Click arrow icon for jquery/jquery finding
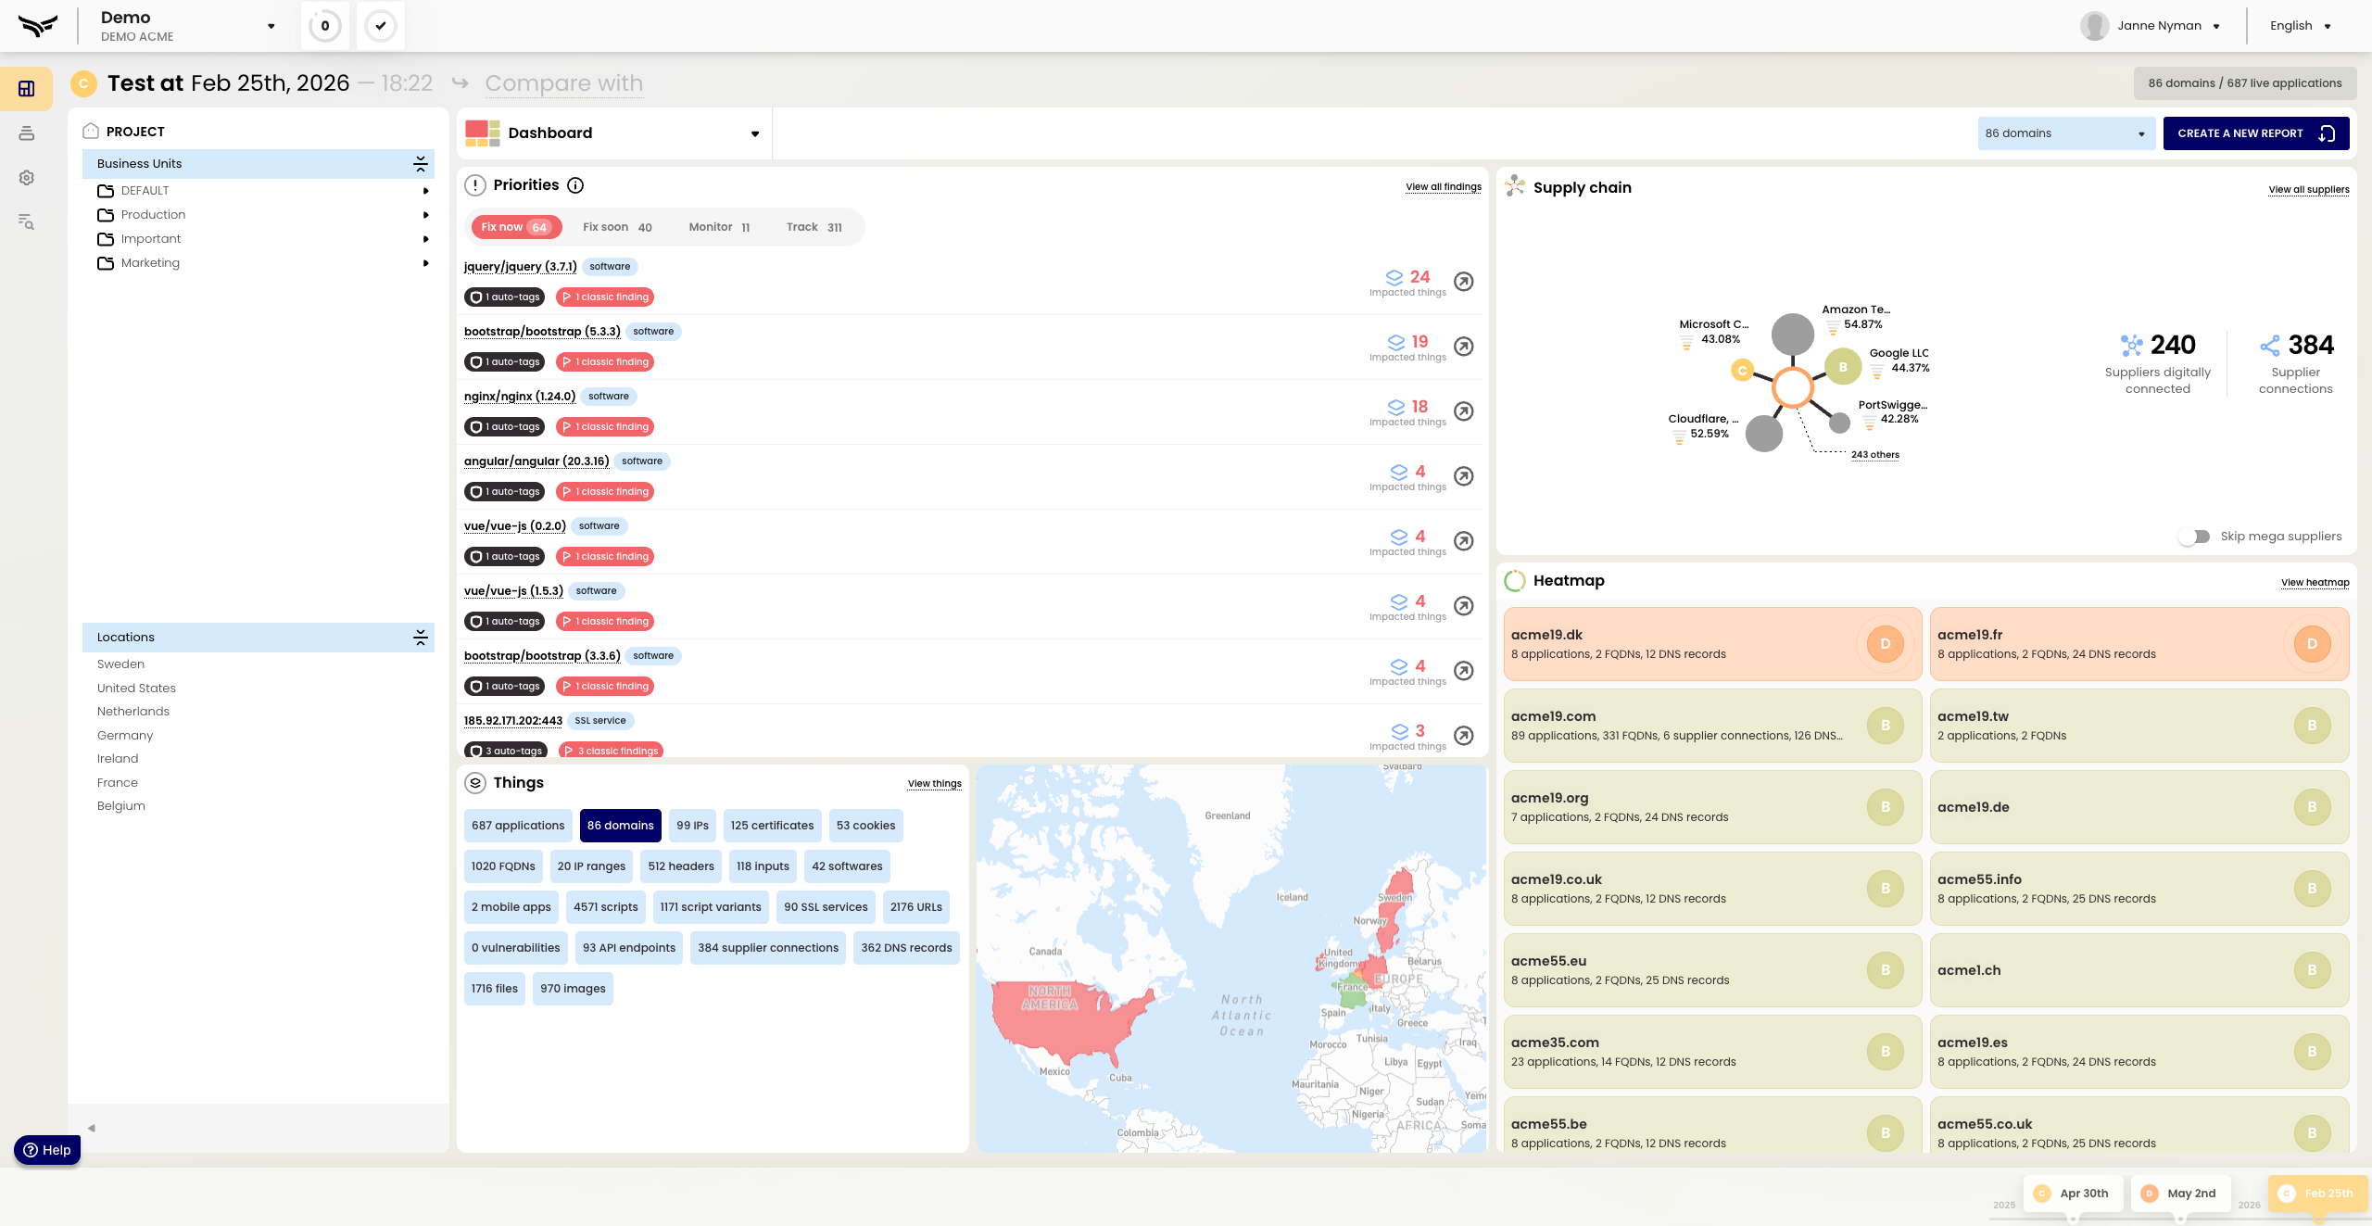 pos(1463,282)
